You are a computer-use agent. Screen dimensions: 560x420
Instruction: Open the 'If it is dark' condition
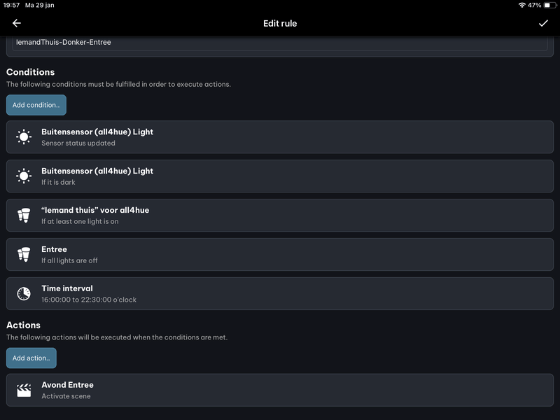(x=280, y=176)
